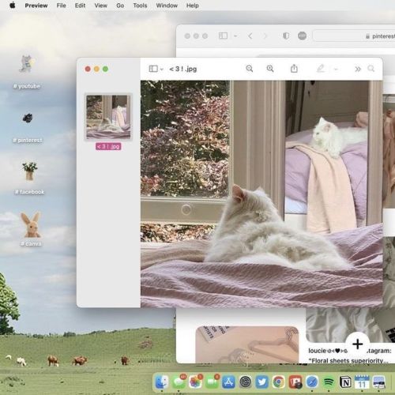Open the pink hanger pin on Pinterest
The image size is (395, 395).
247,344
